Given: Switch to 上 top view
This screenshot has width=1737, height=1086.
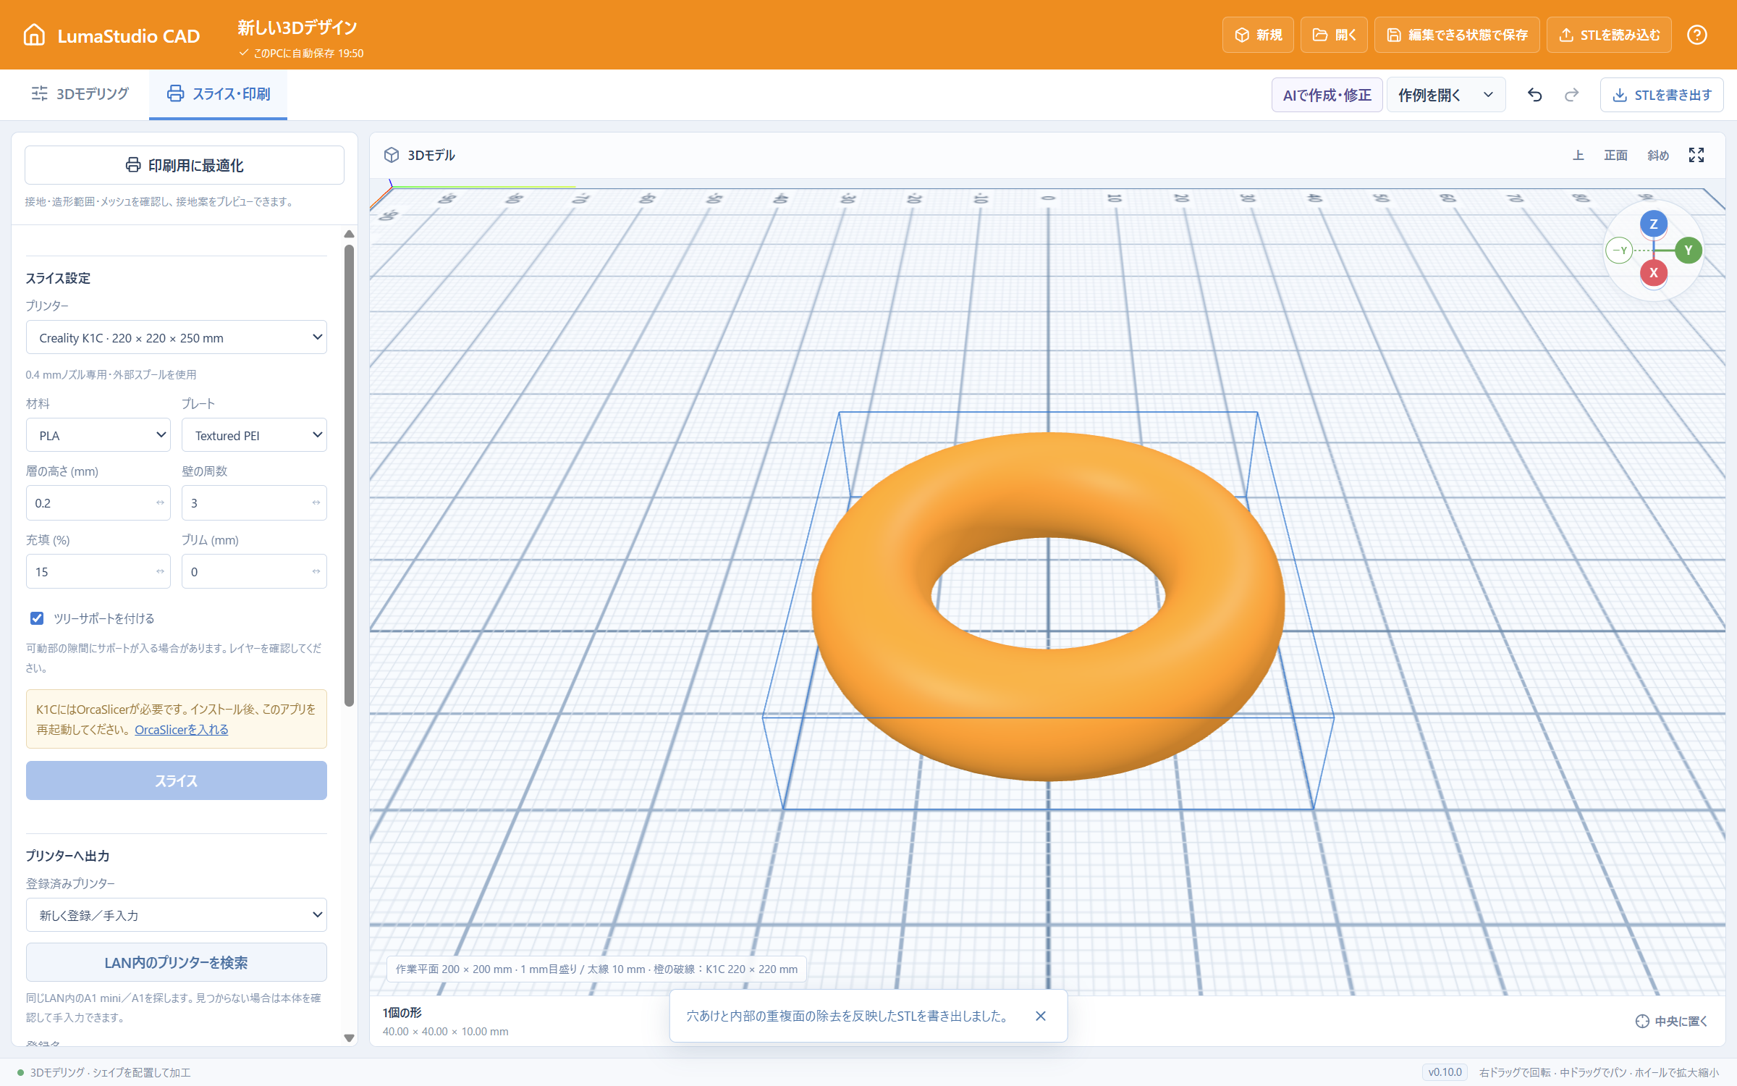Looking at the screenshot, I should pyautogui.click(x=1578, y=155).
